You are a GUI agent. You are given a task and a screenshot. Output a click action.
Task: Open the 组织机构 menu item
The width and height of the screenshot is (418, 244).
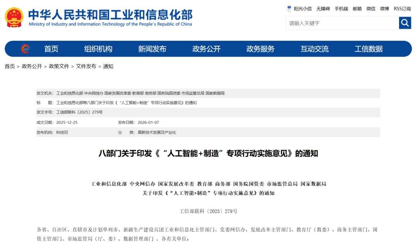click(x=98, y=49)
